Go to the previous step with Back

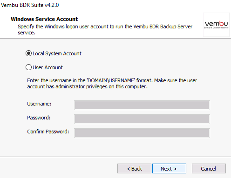pos(134,169)
